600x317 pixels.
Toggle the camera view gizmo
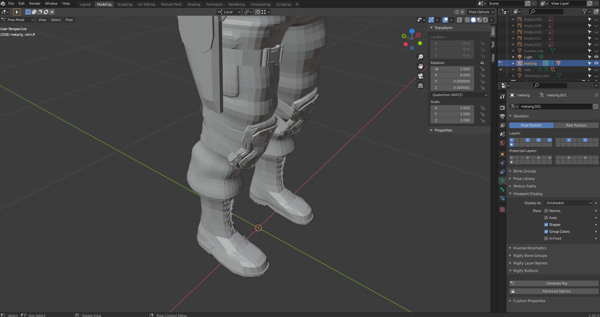[420, 76]
